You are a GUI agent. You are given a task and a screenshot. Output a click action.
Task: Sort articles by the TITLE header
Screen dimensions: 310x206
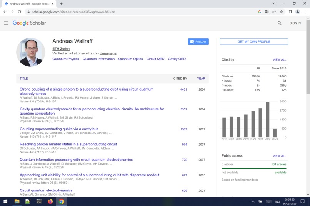pyautogui.click(x=24, y=79)
